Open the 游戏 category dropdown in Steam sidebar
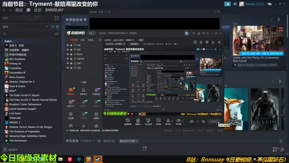289x163 pixels. pos(25,27)
